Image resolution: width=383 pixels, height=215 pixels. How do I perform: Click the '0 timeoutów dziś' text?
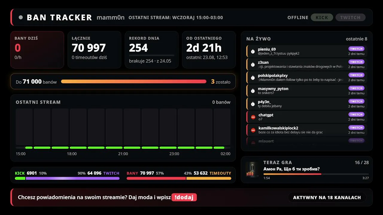click(x=89, y=57)
